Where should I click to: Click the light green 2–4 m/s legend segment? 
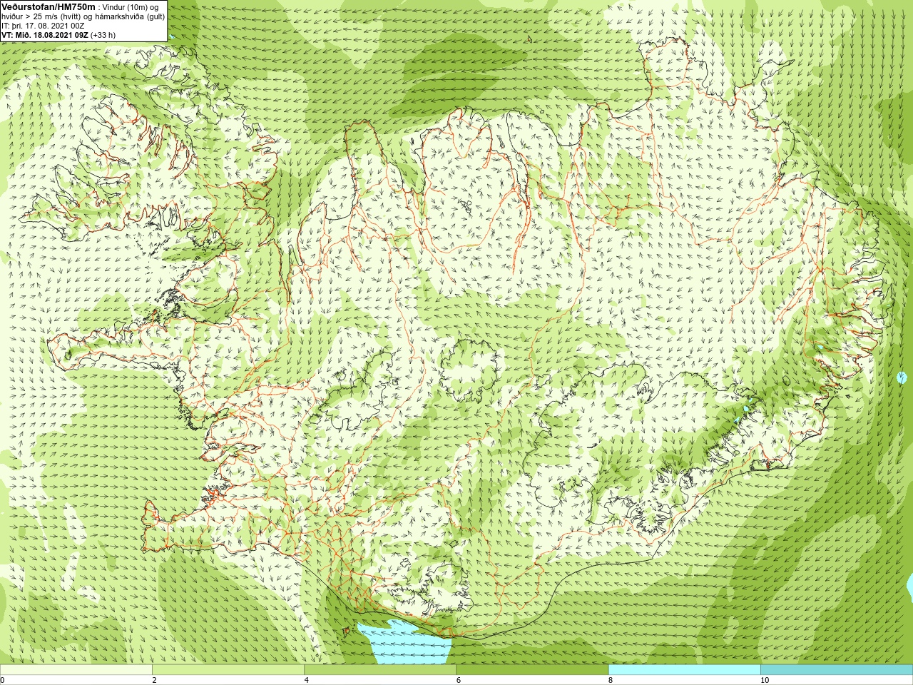pos(228,670)
